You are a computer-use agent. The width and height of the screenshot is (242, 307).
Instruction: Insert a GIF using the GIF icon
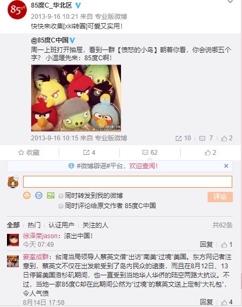click(x=39, y=195)
